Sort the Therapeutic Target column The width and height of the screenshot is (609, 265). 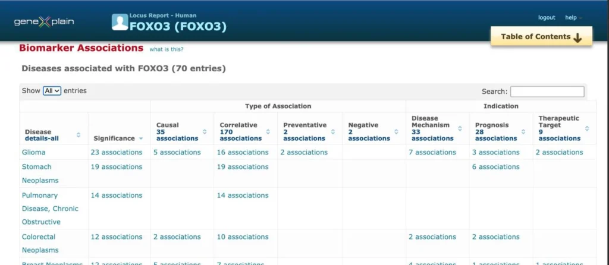(x=586, y=128)
